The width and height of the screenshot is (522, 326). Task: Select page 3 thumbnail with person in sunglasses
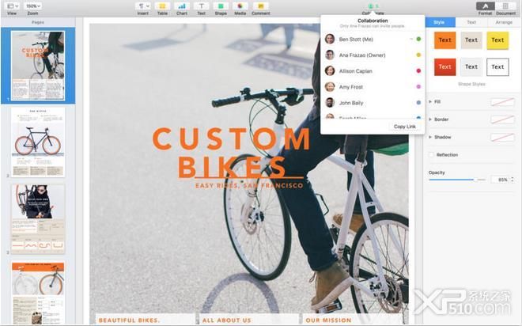(38, 219)
